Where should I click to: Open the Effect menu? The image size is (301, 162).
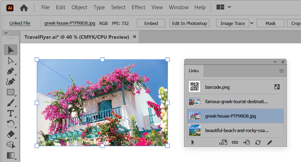point(138,7)
